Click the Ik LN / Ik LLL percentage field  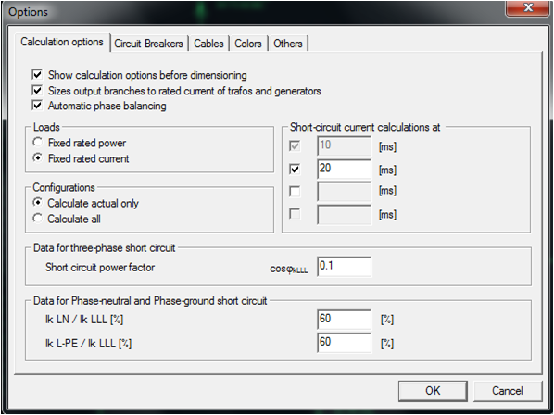click(344, 320)
